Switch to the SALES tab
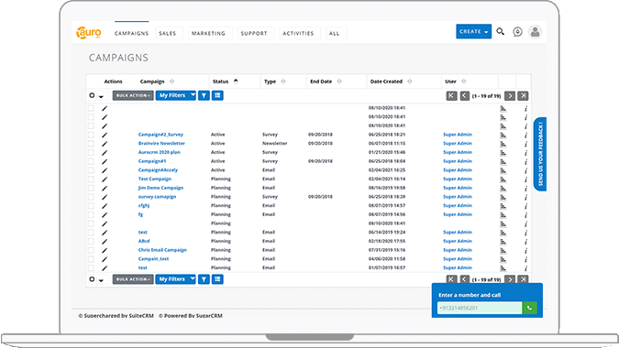 pos(168,34)
